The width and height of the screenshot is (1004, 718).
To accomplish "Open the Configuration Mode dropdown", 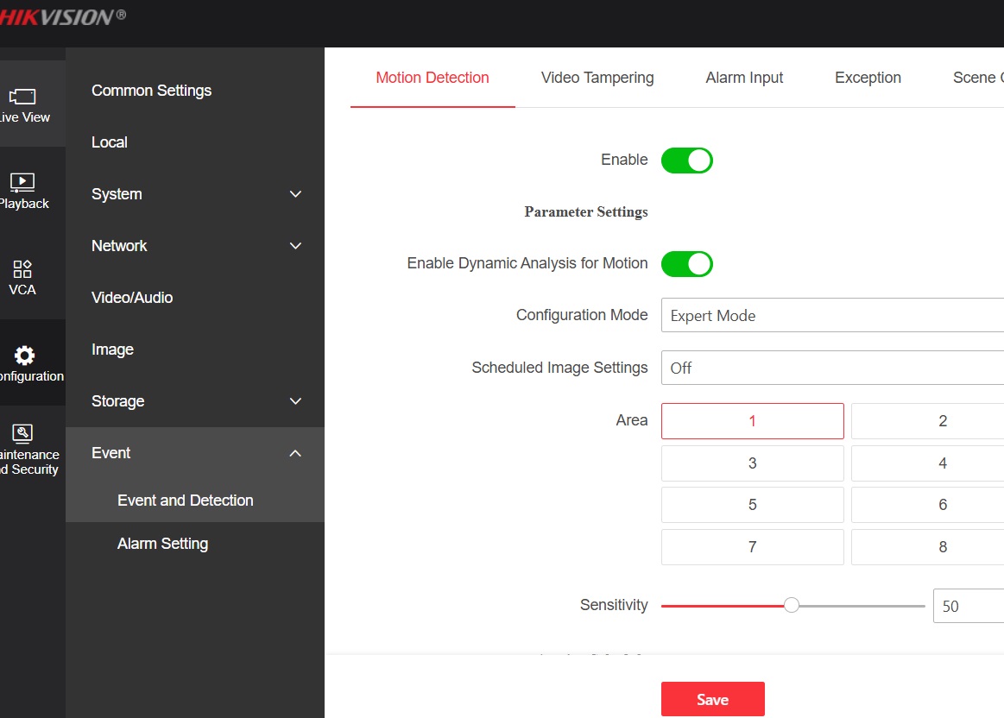I will click(832, 316).
